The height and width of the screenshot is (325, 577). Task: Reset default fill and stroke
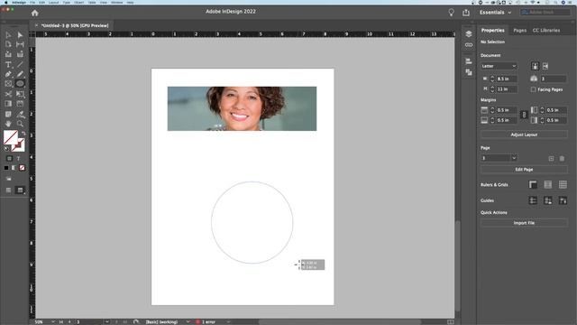pos(6,148)
